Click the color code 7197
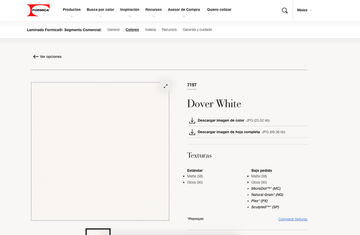360x235 pixels. tap(192, 85)
